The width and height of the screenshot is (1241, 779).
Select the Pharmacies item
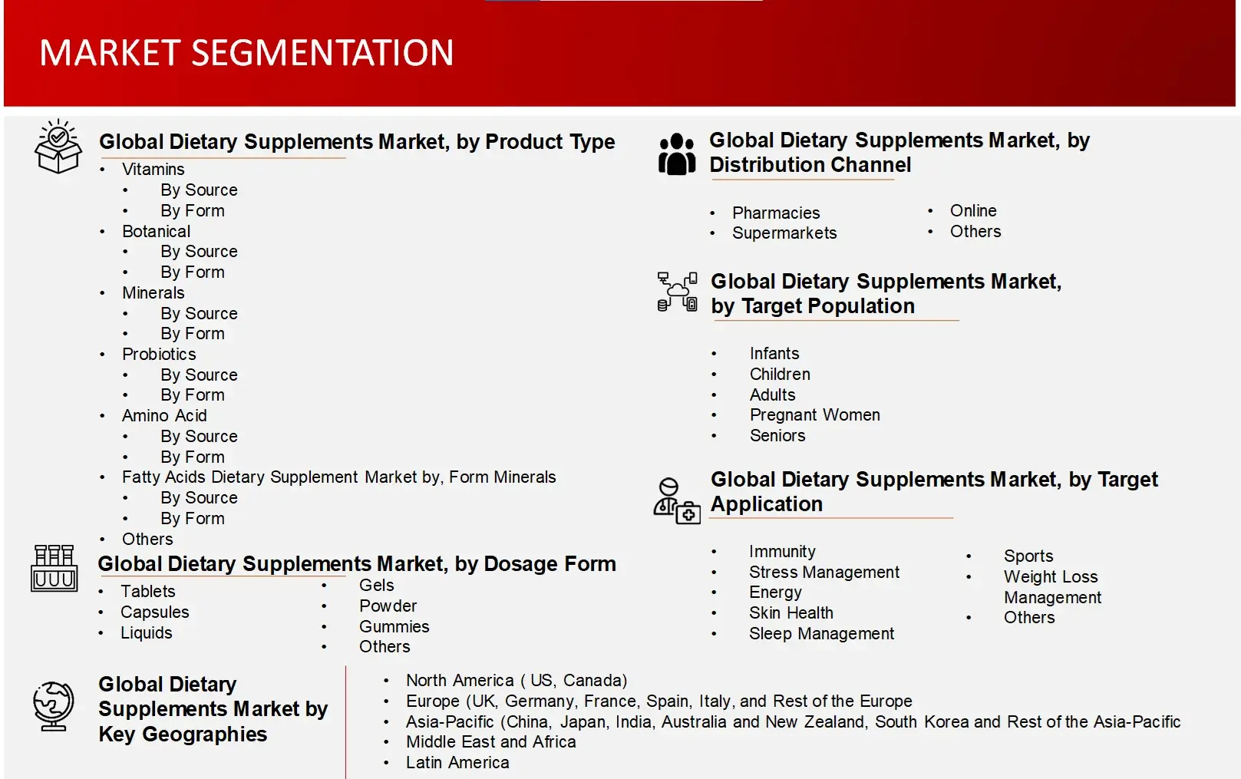[x=777, y=213]
